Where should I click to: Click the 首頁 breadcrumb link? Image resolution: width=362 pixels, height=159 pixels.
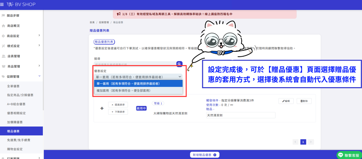[92, 22]
